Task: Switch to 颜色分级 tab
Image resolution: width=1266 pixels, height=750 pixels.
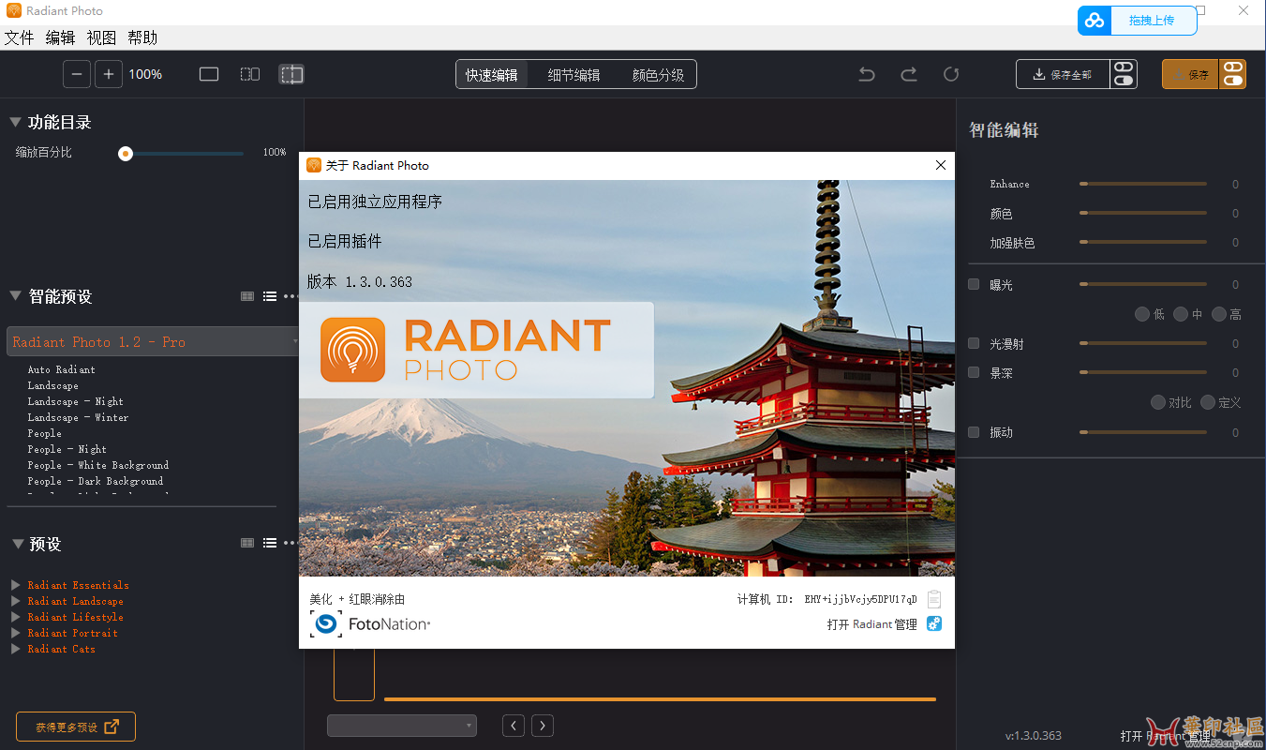Action: pyautogui.click(x=658, y=75)
